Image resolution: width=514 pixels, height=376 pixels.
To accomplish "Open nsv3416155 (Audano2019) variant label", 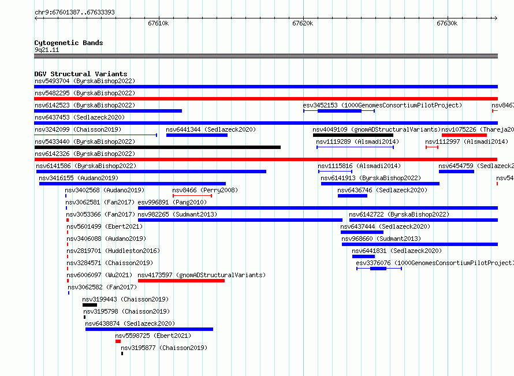I will (x=79, y=178).
